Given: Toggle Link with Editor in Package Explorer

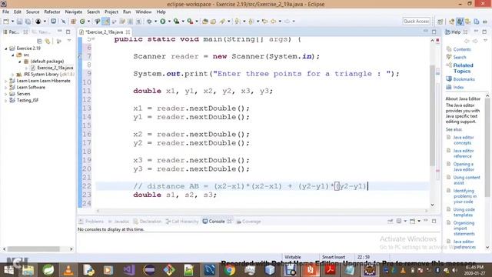Looking at the screenshot, I should coord(48,41).
